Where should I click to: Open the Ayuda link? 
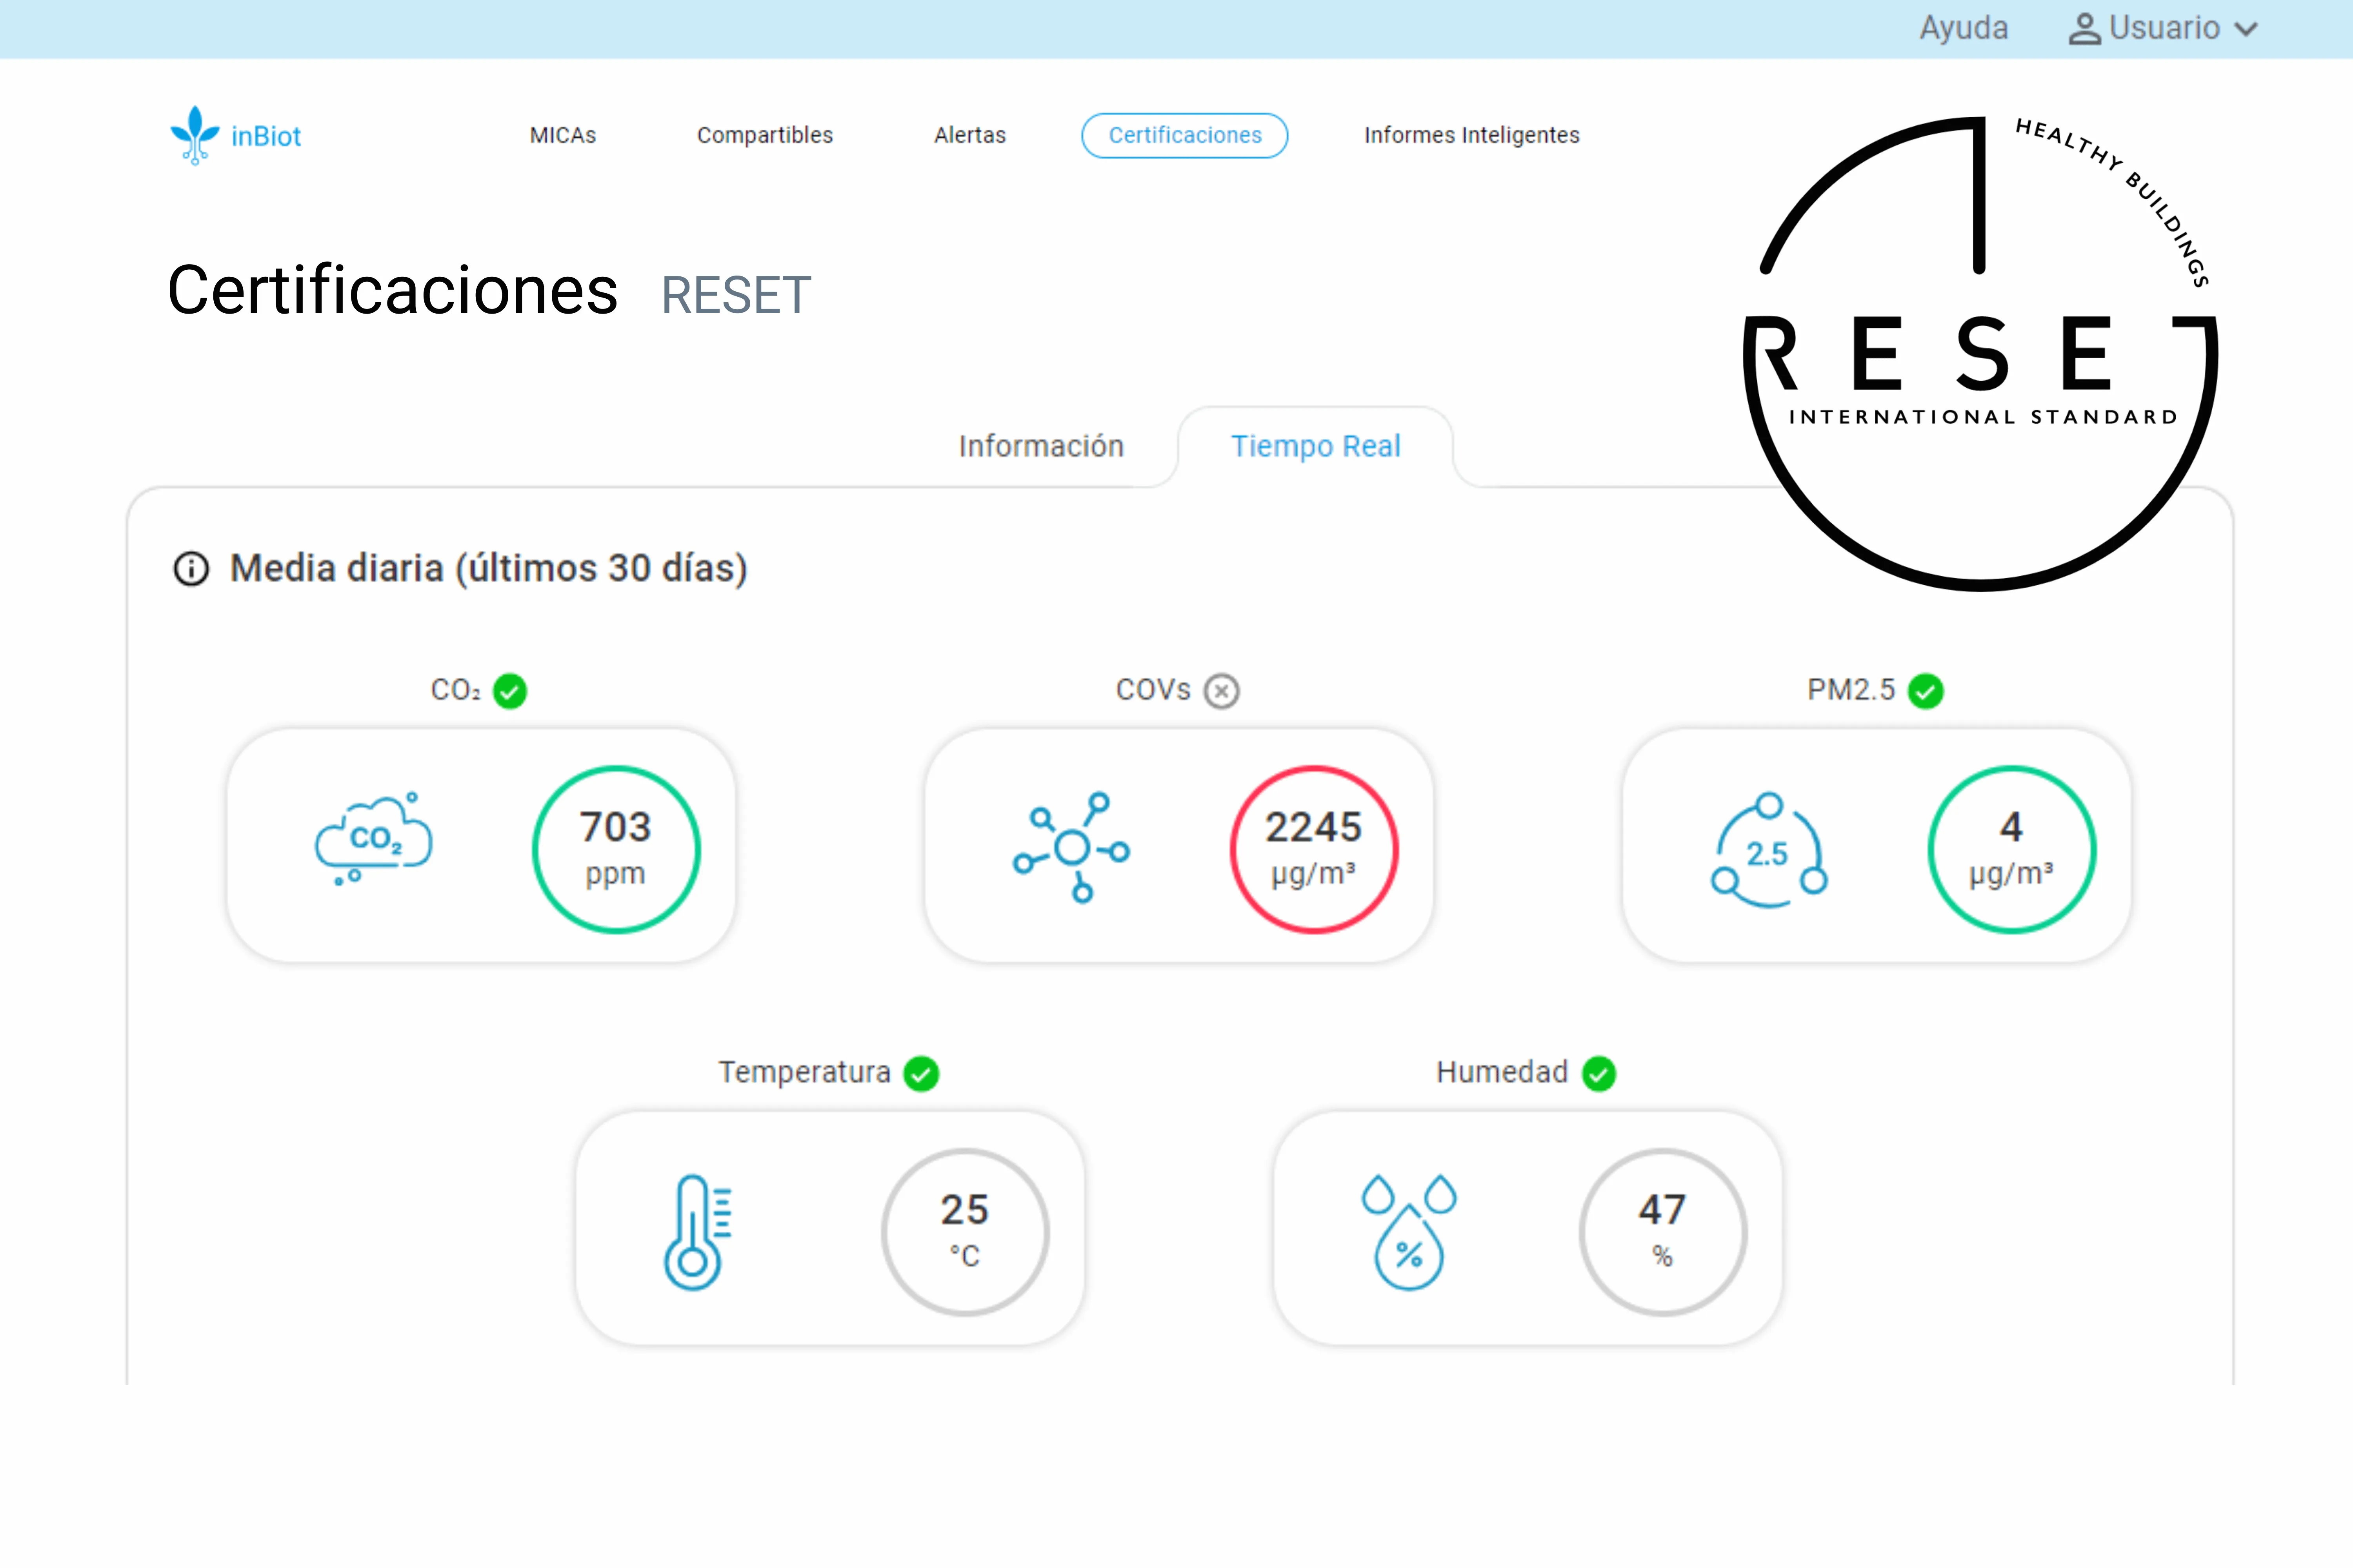[1964, 28]
